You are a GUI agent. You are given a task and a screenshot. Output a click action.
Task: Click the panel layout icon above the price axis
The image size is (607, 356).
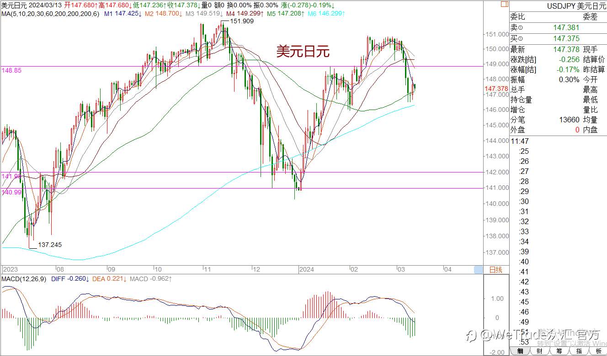(x=504, y=5)
